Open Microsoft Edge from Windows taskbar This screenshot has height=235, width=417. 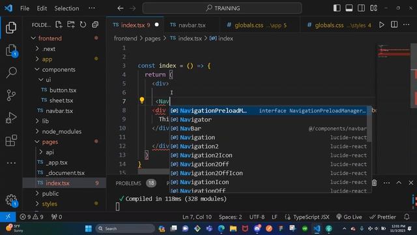pyautogui.click(x=222, y=228)
